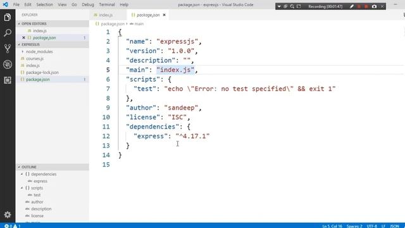Click the "sandeep" author value
405x228 pixels.
pos(181,108)
